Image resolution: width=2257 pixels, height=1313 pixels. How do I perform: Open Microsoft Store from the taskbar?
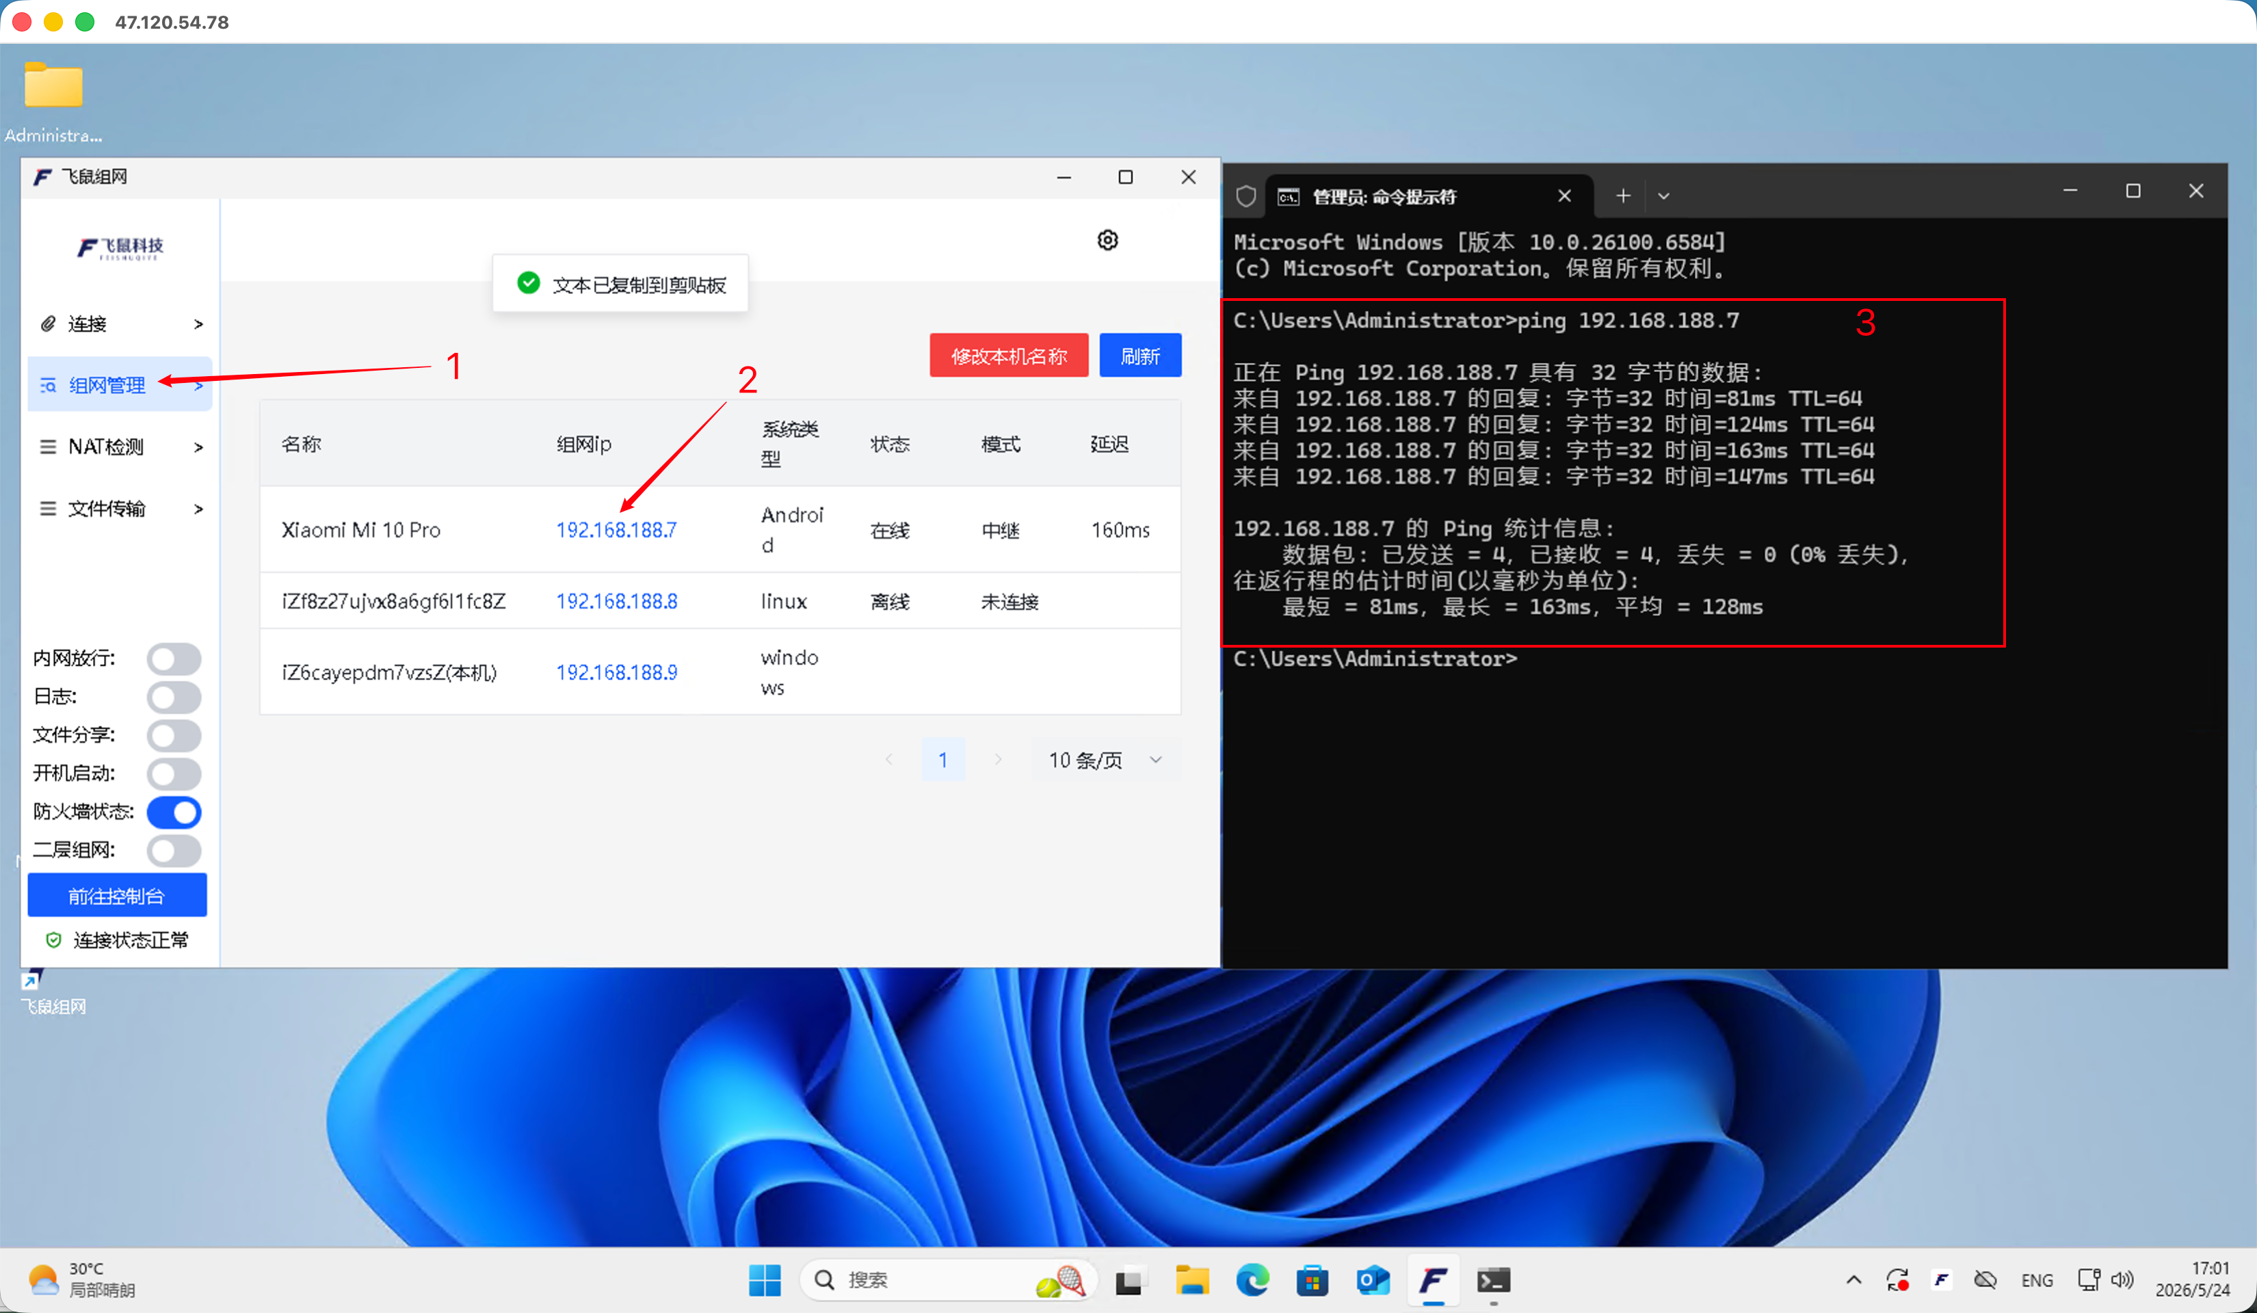pyautogui.click(x=1312, y=1281)
